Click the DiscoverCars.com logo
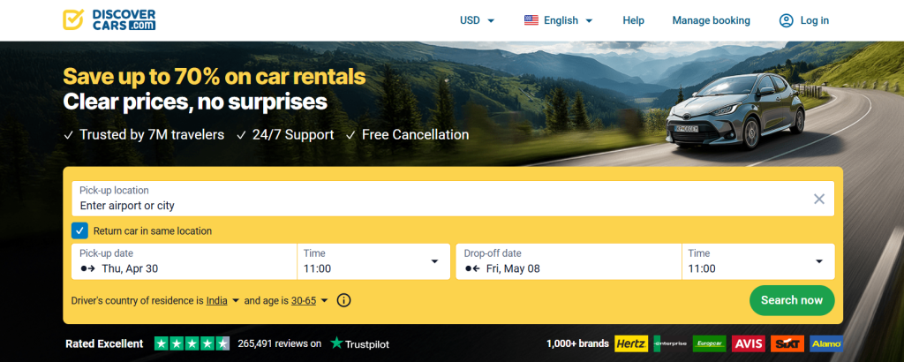 (110, 20)
